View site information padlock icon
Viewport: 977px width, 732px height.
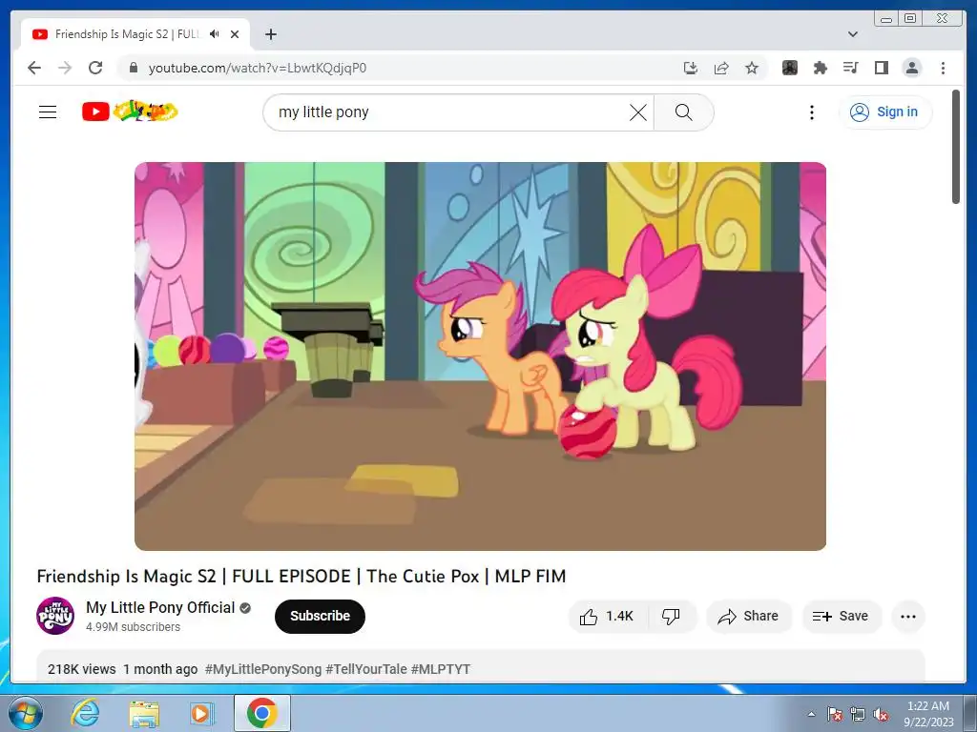(133, 68)
